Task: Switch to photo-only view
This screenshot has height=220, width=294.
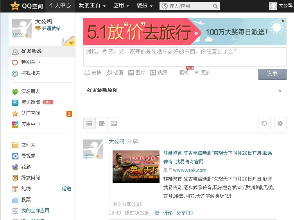Action: tap(114, 123)
